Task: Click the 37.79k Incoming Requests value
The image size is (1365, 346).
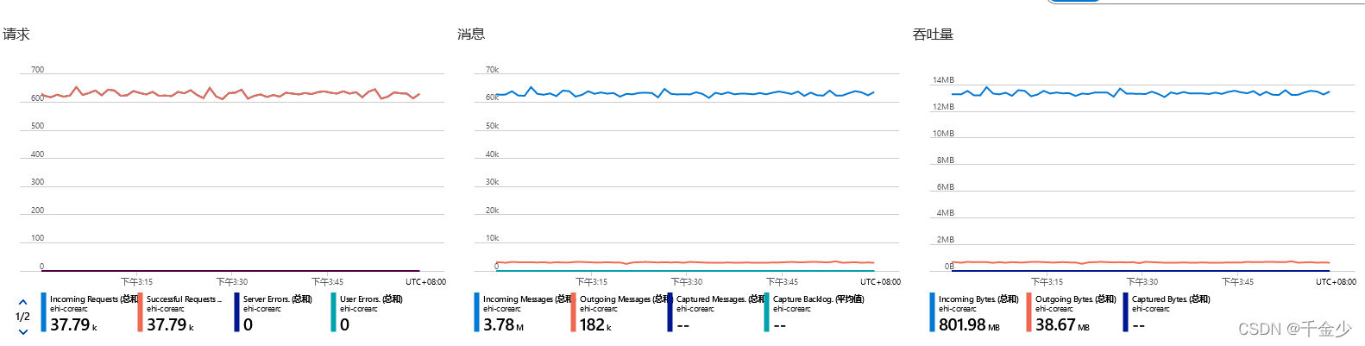Action: tap(73, 324)
